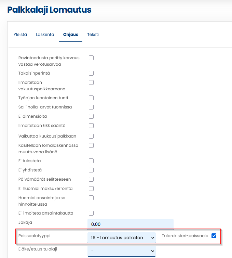232x258 pixels.
Task: Open the Poissaolotyyppi dropdown
Action: coord(122,237)
